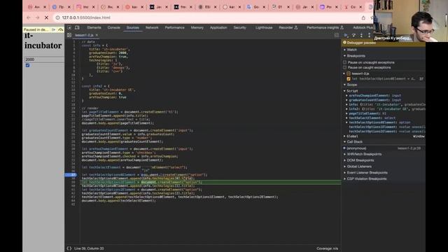
Task: Expand the Watch section
Action: (351, 50)
